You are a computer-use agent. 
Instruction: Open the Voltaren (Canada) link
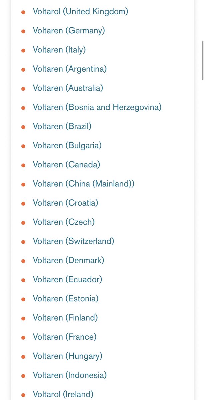(x=66, y=165)
